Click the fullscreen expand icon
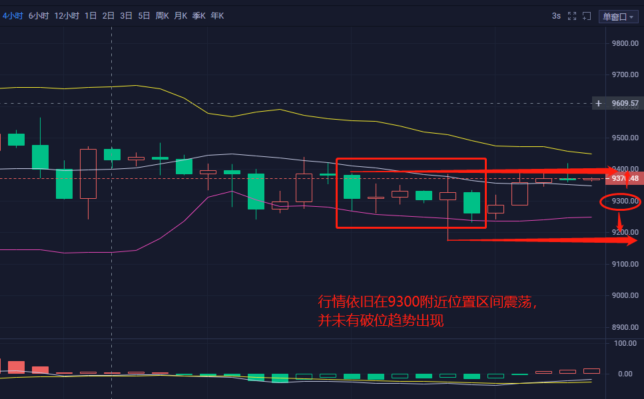The height and width of the screenshot is (399, 644). point(572,15)
